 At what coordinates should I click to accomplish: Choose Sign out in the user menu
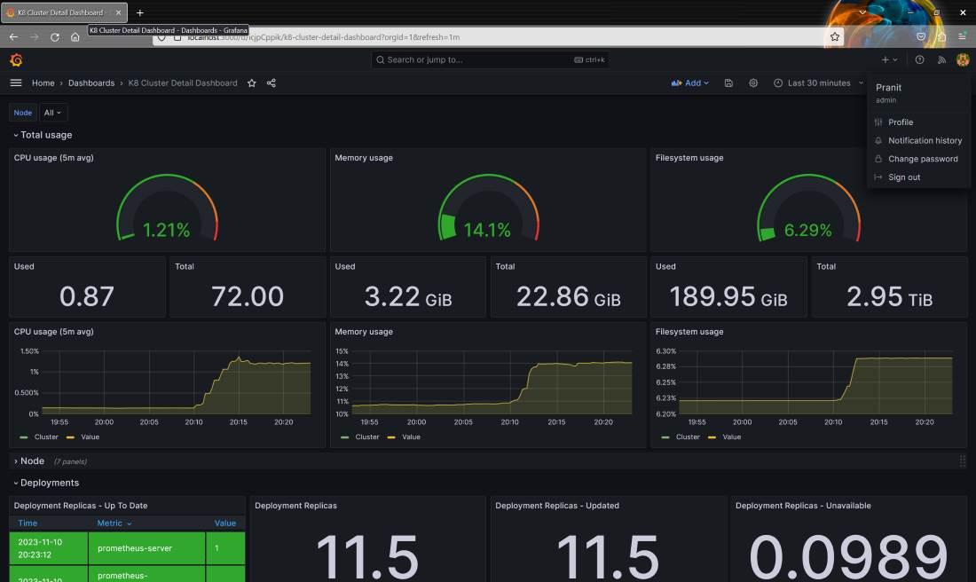click(903, 177)
